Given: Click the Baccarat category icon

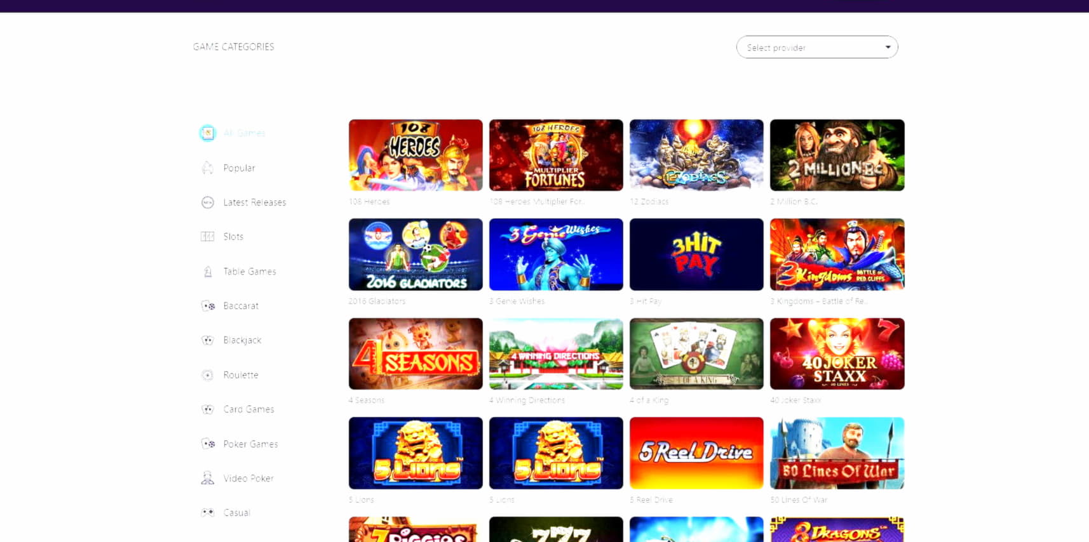Looking at the screenshot, I should coord(208,306).
